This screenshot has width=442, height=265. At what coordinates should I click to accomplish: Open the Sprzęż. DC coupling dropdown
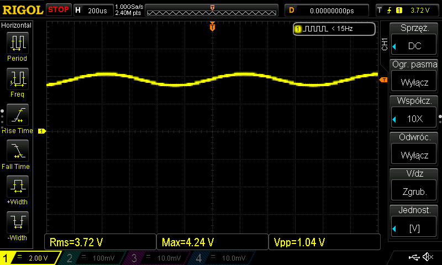click(x=414, y=40)
